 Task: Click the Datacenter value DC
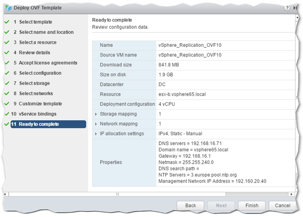point(162,84)
